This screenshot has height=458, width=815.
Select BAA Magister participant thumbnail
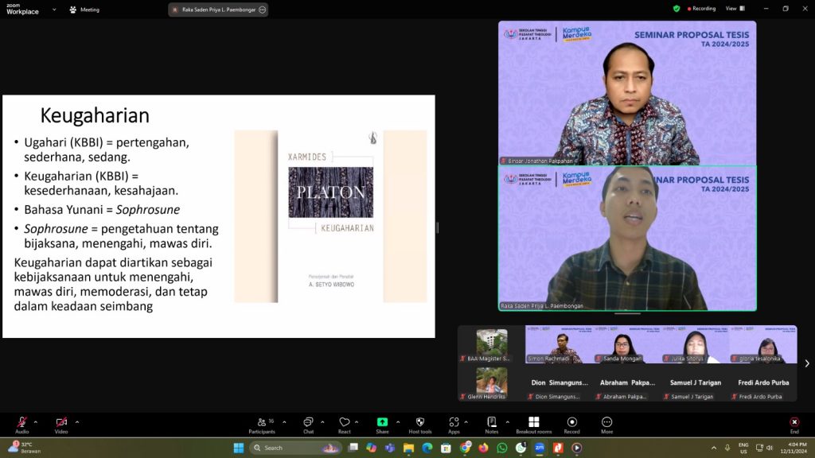coord(492,345)
